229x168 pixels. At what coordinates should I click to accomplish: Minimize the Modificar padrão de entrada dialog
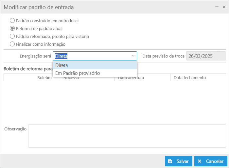217,7
